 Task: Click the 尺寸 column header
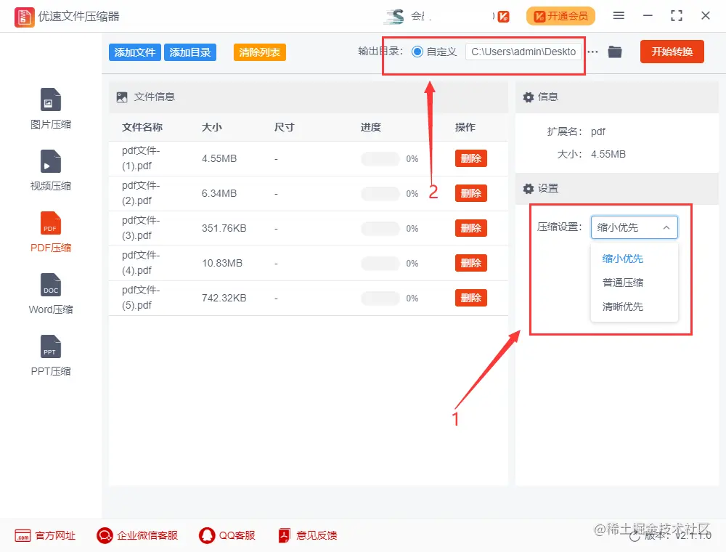click(x=284, y=127)
